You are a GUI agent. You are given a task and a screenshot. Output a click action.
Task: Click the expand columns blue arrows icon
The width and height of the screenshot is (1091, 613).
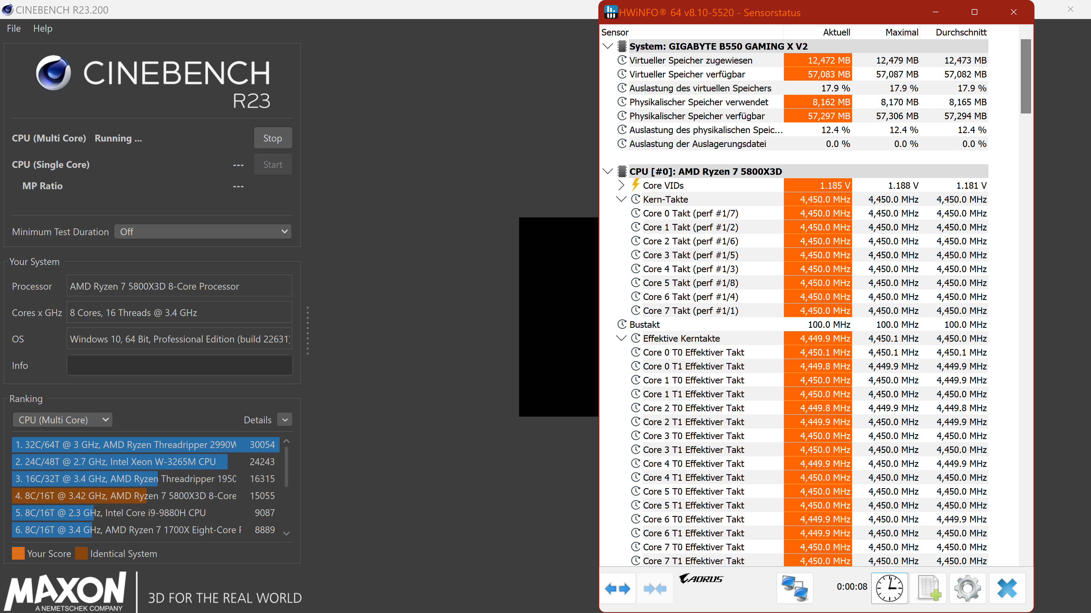click(x=617, y=588)
